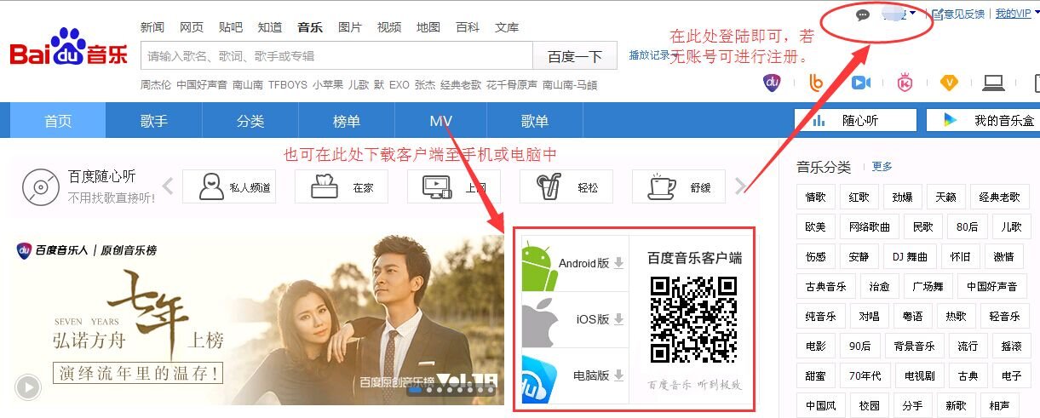1040x418 pixels.
Task: Open the 播放记录 link
Action: pyautogui.click(x=652, y=54)
